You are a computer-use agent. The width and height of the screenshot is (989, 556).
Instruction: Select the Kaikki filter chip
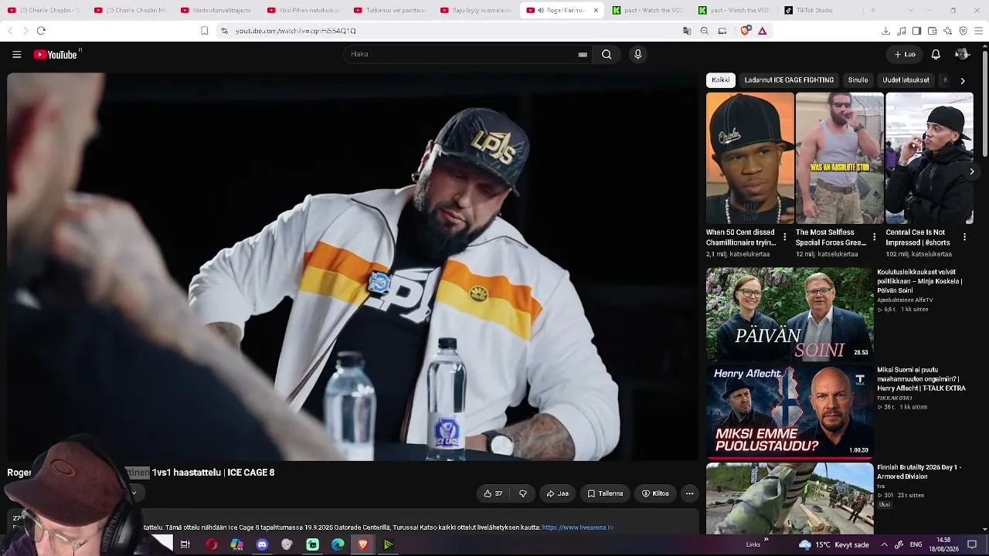721,80
